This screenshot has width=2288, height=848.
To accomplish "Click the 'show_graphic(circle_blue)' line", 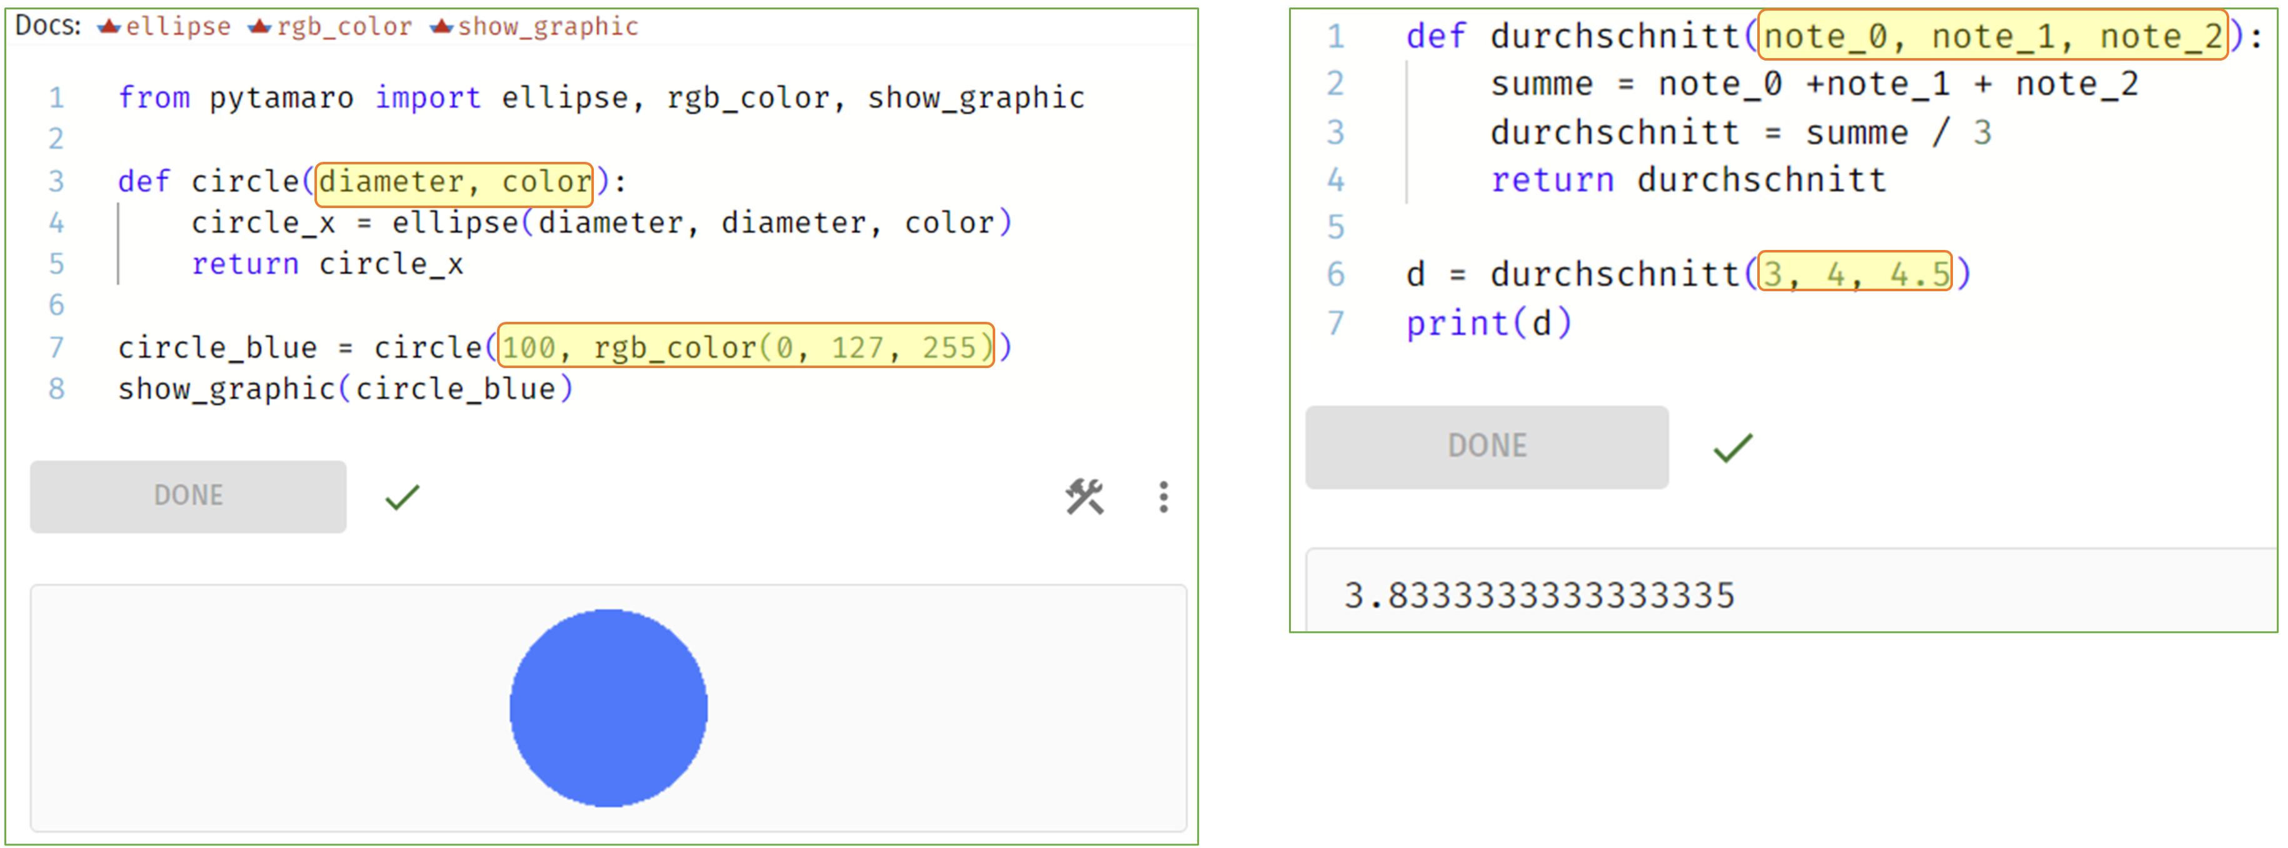I will 346,388.
